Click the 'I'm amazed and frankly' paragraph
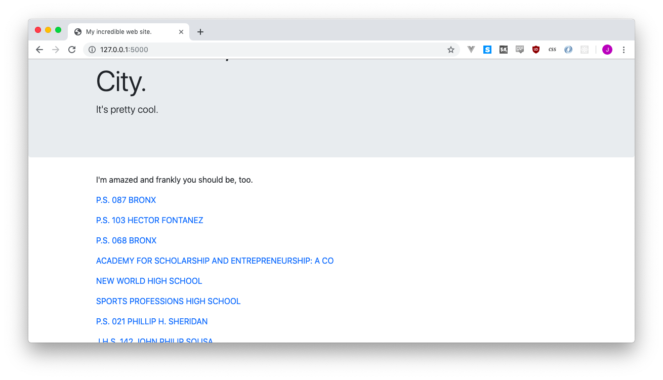This screenshot has height=380, width=663. [175, 180]
